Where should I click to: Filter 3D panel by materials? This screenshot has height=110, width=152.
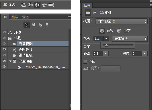[40, 25]
